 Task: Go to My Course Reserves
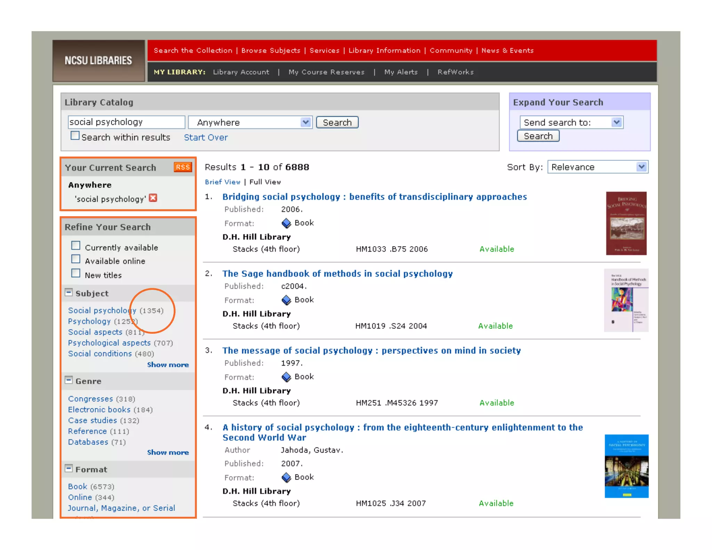pos(326,72)
